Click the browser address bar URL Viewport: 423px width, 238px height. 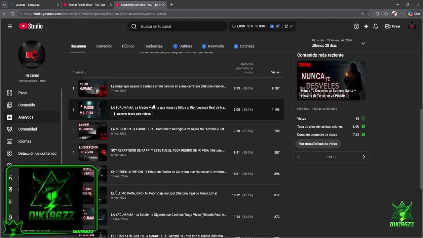(x=95, y=14)
